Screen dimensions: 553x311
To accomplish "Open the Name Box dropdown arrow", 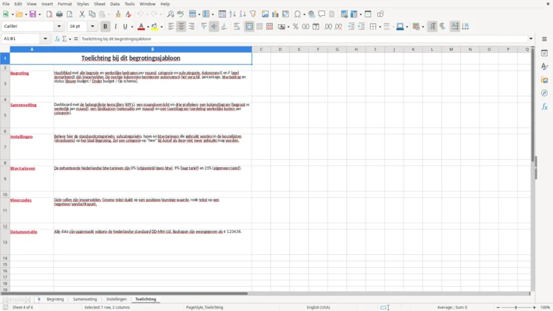I will coord(45,39).
